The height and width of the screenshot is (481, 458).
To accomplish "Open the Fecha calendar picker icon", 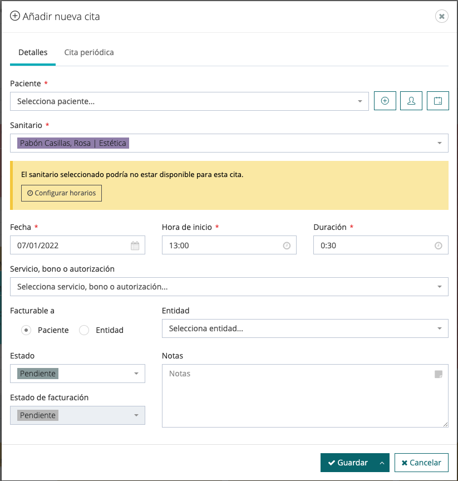I will coord(135,246).
